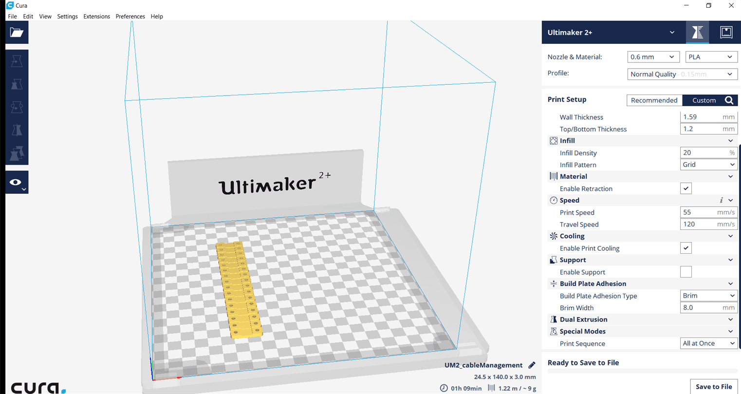This screenshot has width=741, height=394.
Task: Switch to the Prepare stage icon
Action: tap(697, 33)
